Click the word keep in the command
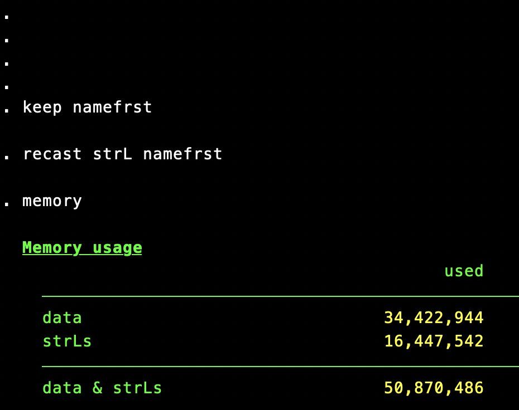The width and height of the screenshot is (519, 410). (42, 108)
